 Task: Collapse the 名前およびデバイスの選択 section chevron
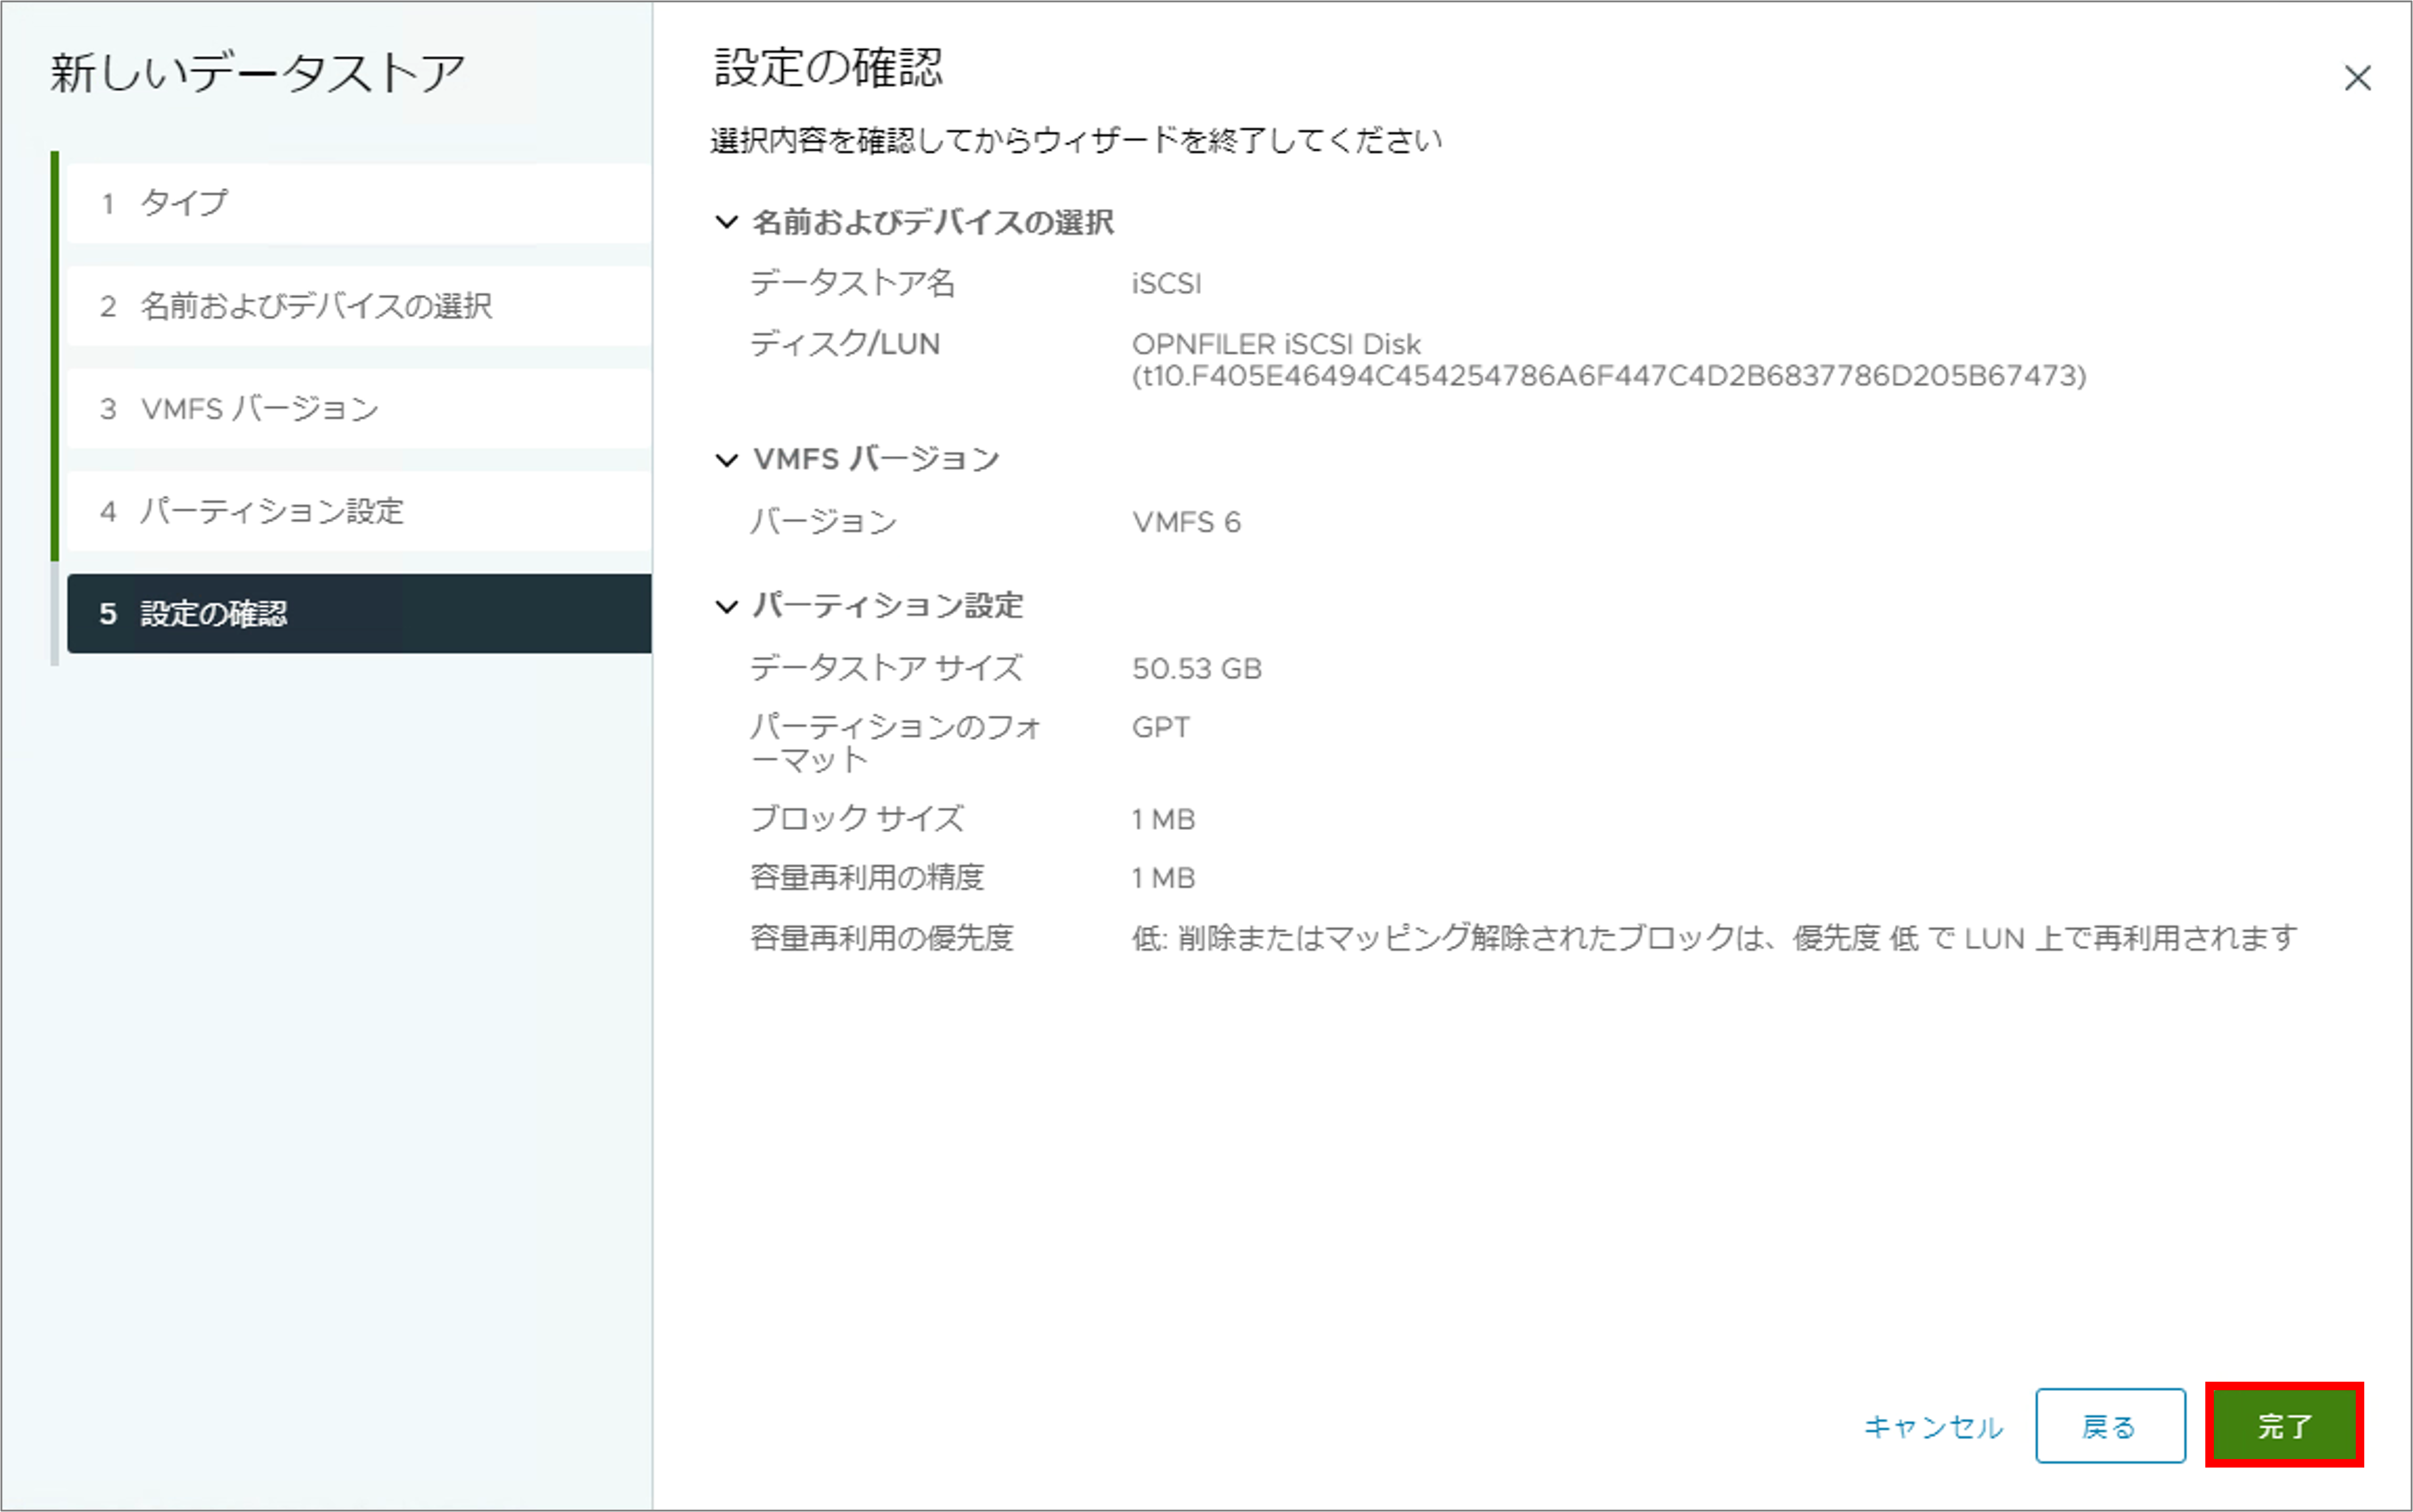pos(726,222)
